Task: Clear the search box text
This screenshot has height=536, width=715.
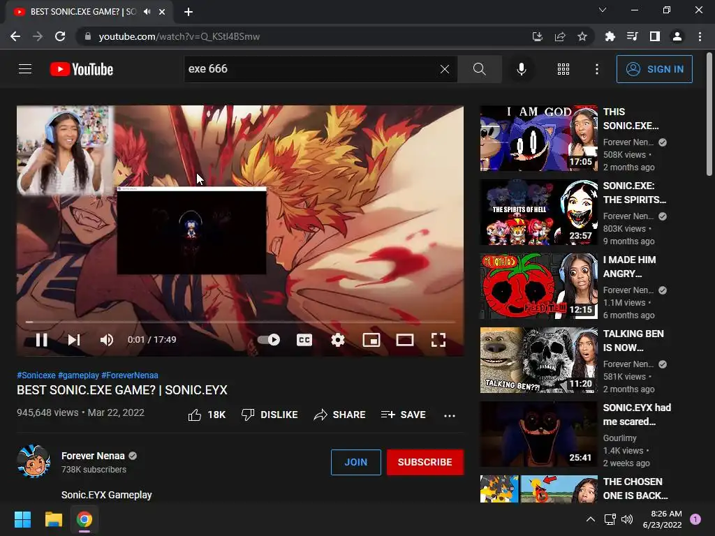Action: [445, 69]
